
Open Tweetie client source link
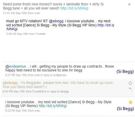coord(40,34)
